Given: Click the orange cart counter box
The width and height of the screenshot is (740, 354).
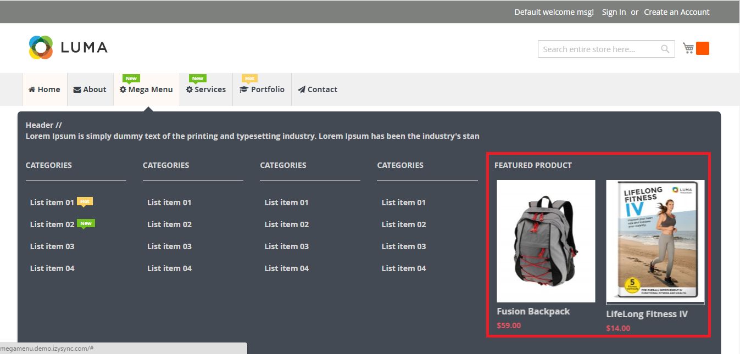Looking at the screenshot, I should pos(703,48).
